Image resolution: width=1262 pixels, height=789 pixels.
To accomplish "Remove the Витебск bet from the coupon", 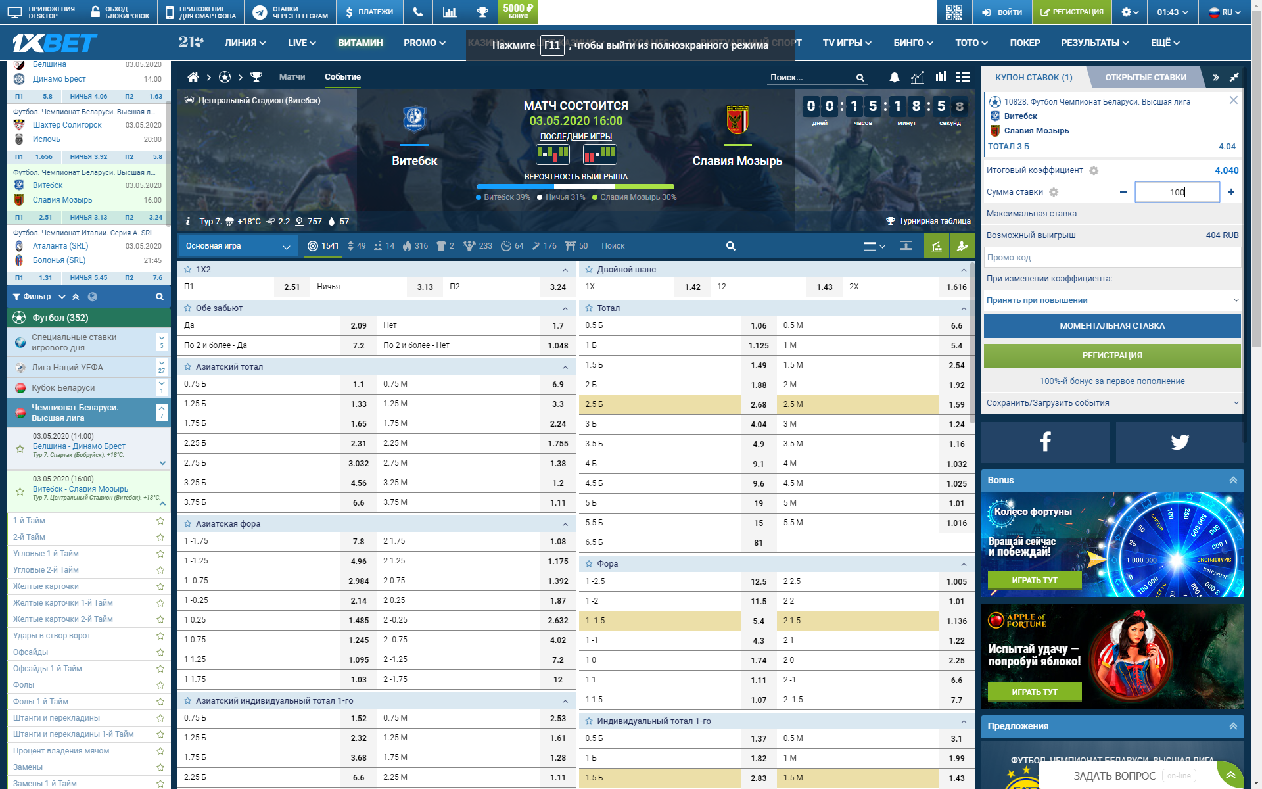I will pyautogui.click(x=1233, y=100).
